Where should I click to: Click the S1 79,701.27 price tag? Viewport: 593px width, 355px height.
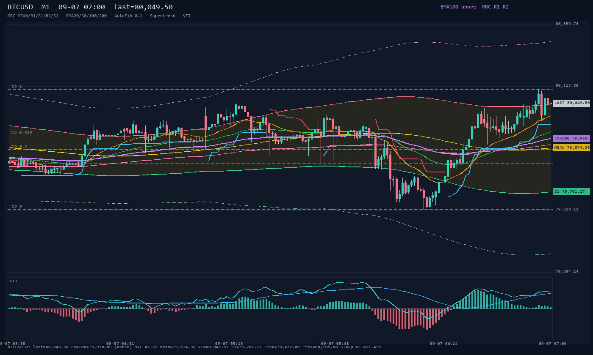click(x=572, y=191)
